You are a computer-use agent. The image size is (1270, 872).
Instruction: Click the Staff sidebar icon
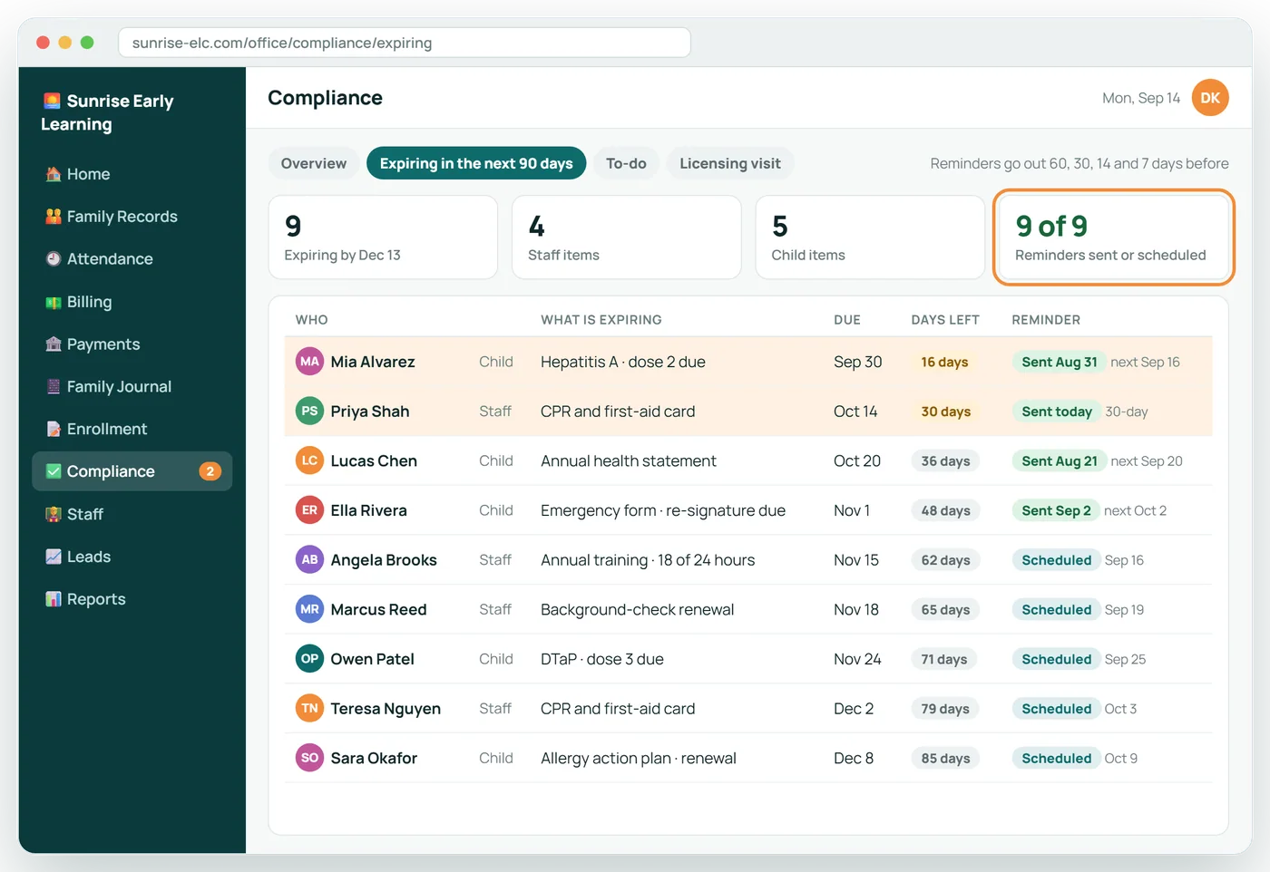54,514
